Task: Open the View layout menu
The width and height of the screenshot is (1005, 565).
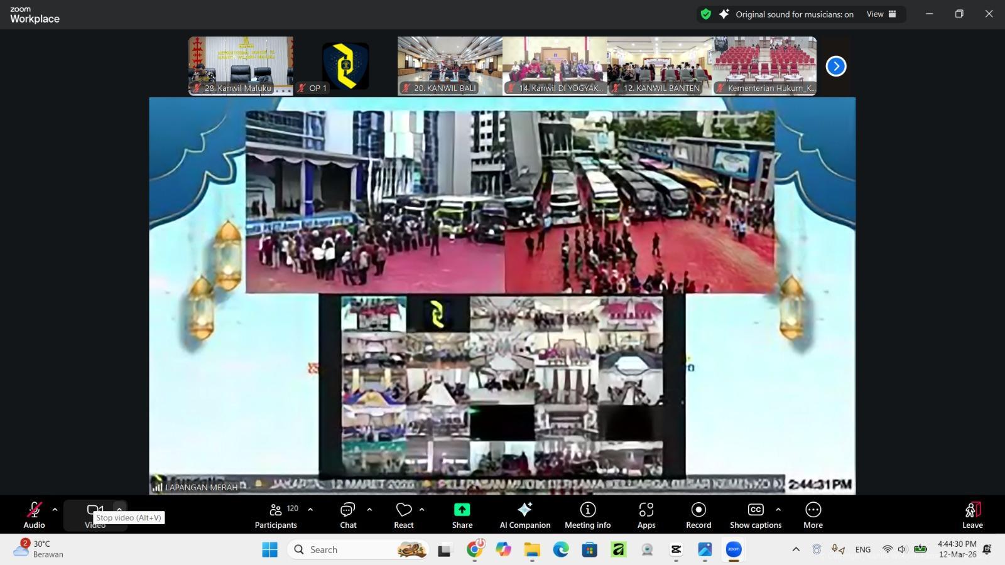Action: pyautogui.click(x=881, y=14)
